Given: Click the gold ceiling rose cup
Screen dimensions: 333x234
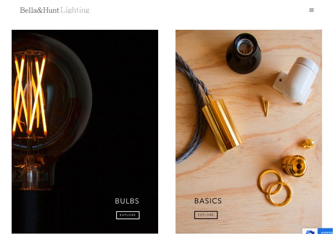Looking at the screenshot, I should [295, 166].
